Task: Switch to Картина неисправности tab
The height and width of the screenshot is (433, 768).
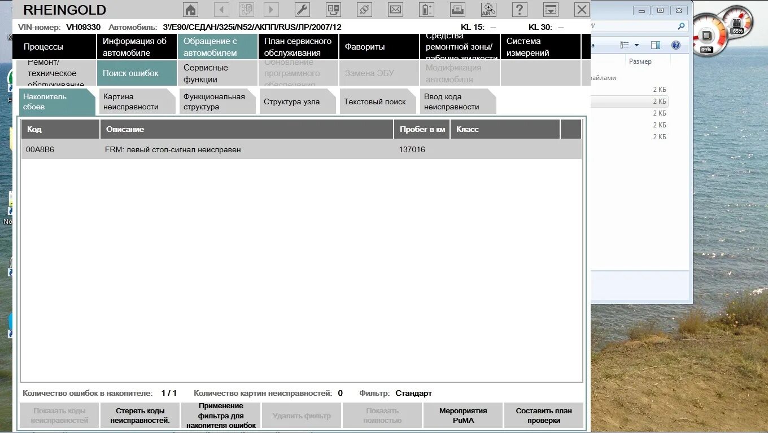Action: 137,101
